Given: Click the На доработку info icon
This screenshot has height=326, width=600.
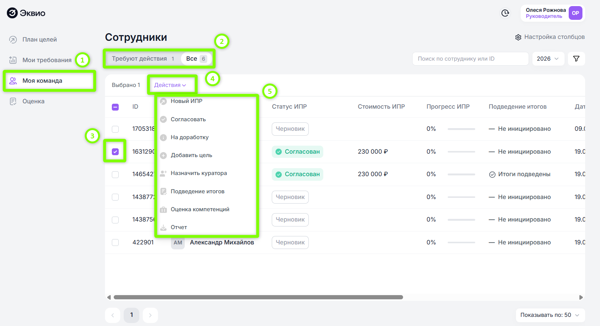Looking at the screenshot, I should 163,138.
